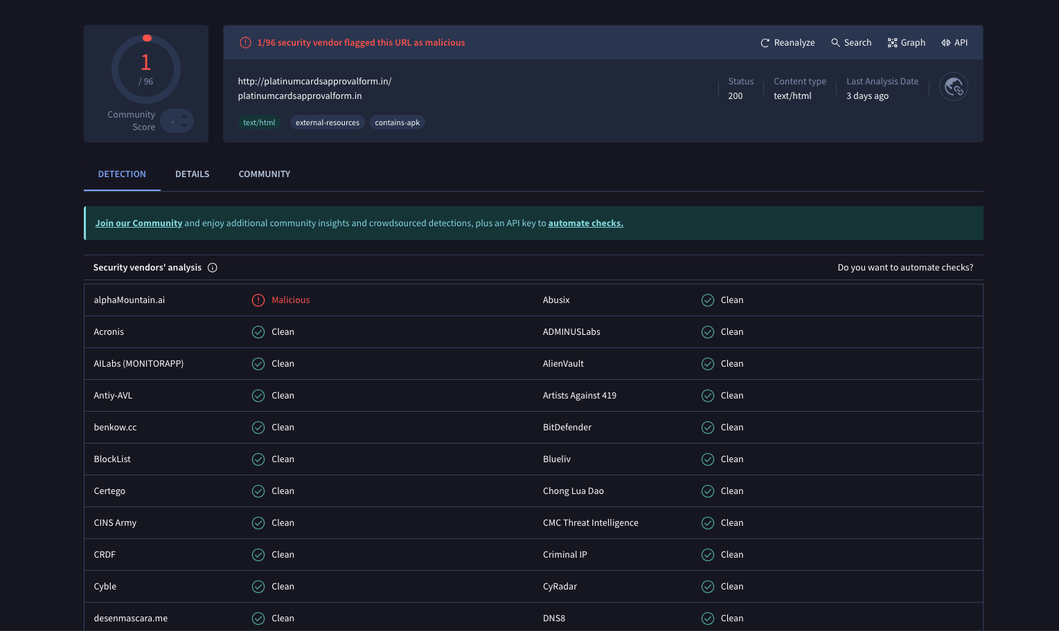Switch to the DETAILS tab
Viewport: 1059px width, 631px height.
click(x=192, y=174)
